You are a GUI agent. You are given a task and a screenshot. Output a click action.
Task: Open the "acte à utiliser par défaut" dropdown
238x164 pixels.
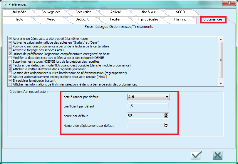click(148, 97)
